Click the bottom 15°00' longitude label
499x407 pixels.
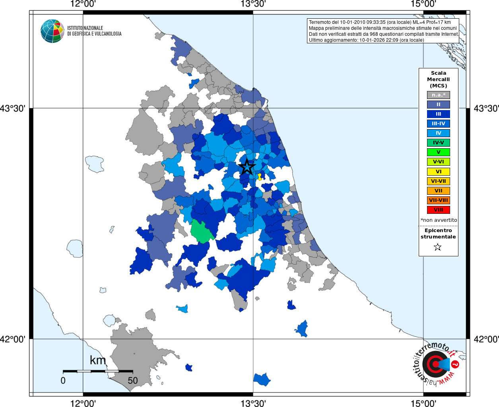(423, 403)
